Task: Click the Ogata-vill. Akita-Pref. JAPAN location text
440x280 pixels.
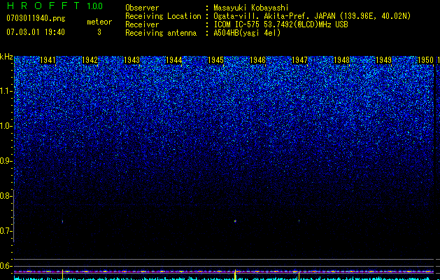Action: [312, 16]
